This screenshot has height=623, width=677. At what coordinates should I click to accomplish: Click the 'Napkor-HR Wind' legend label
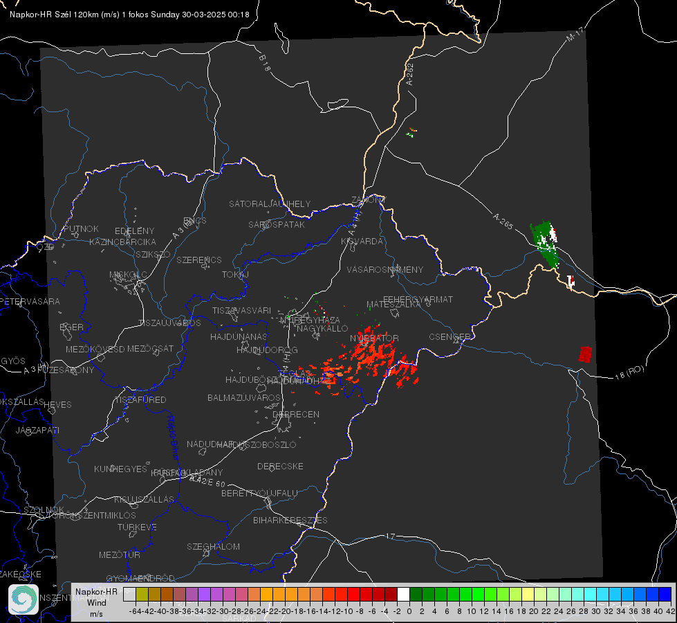pos(96,597)
